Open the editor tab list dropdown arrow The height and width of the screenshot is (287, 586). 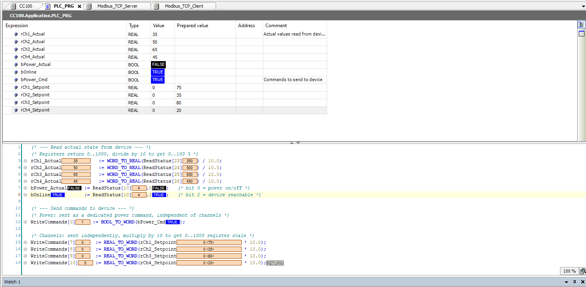tap(583, 6)
